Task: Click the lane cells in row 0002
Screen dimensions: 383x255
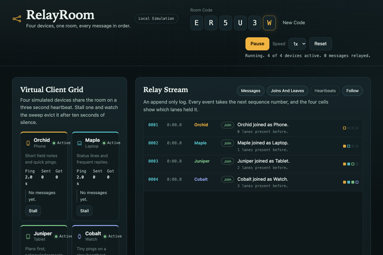Action: tap(351, 146)
